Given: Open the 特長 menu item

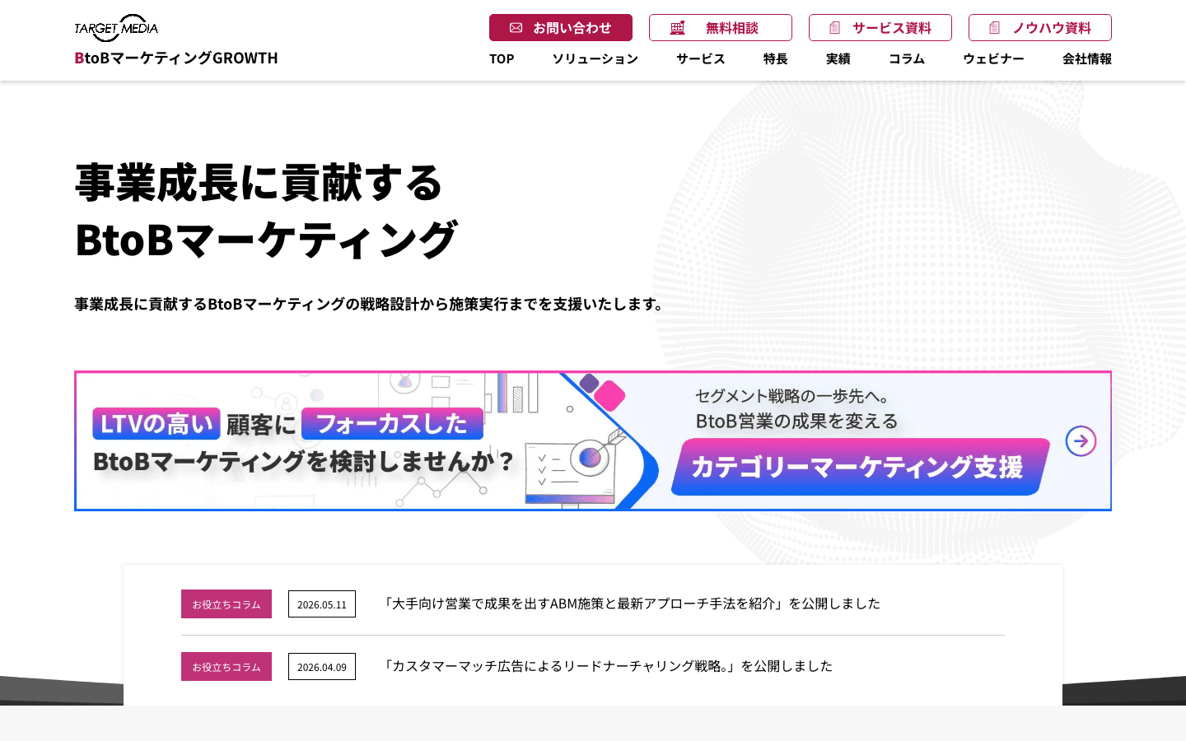Looking at the screenshot, I should (776, 58).
